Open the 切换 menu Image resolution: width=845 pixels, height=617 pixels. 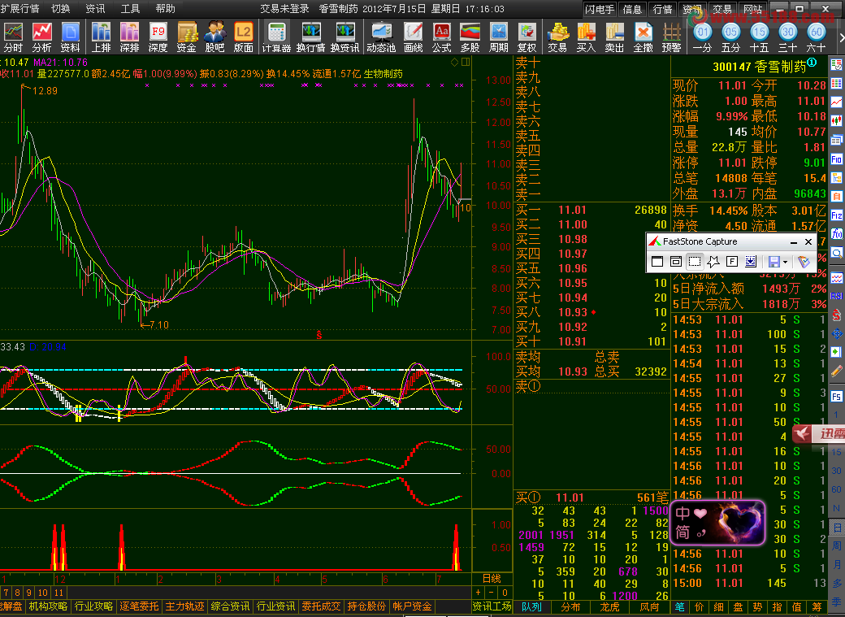(x=61, y=9)
